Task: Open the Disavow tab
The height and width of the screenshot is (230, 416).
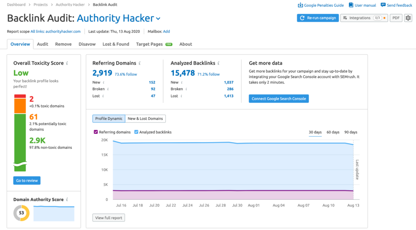Action: pyautogui.click(x=87, y=44)
